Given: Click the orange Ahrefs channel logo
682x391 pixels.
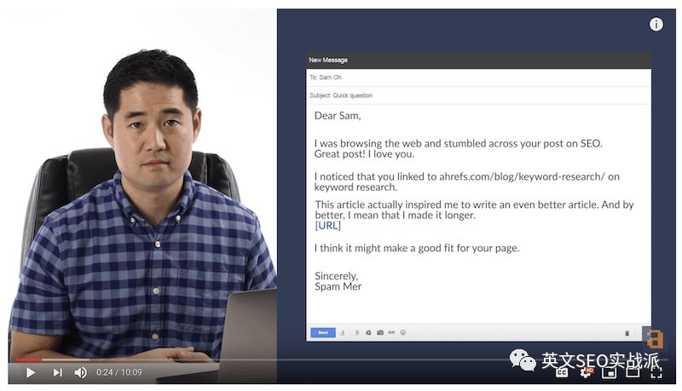Looking at the screenshot, I should point(653,338).
